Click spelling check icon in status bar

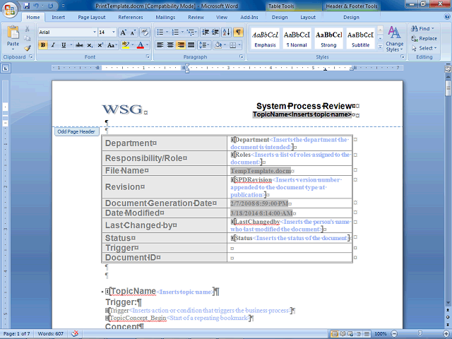pyautogui.click(x=75, y=333)
